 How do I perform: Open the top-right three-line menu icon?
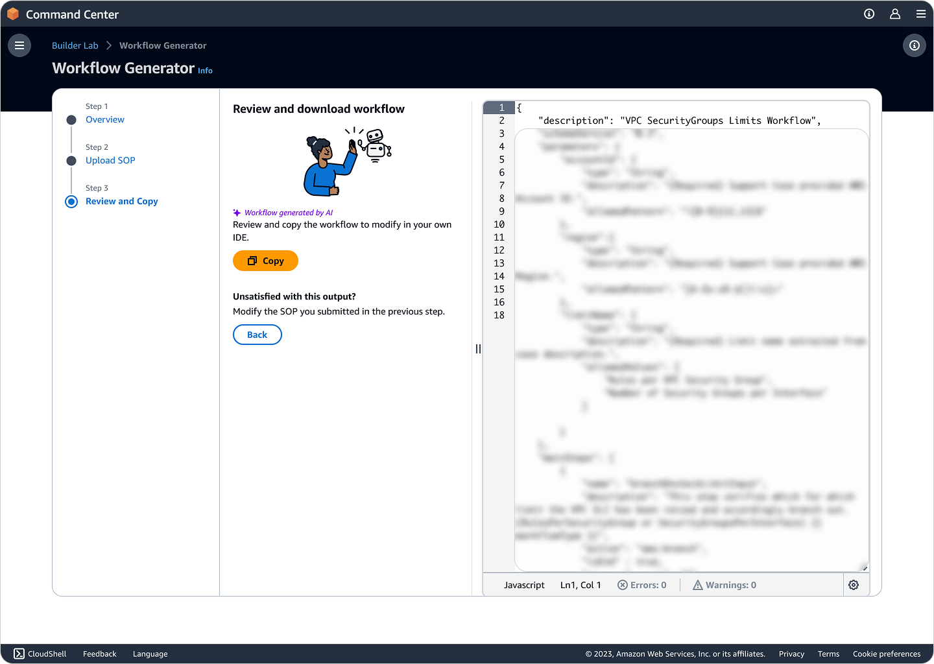point(921,14)
